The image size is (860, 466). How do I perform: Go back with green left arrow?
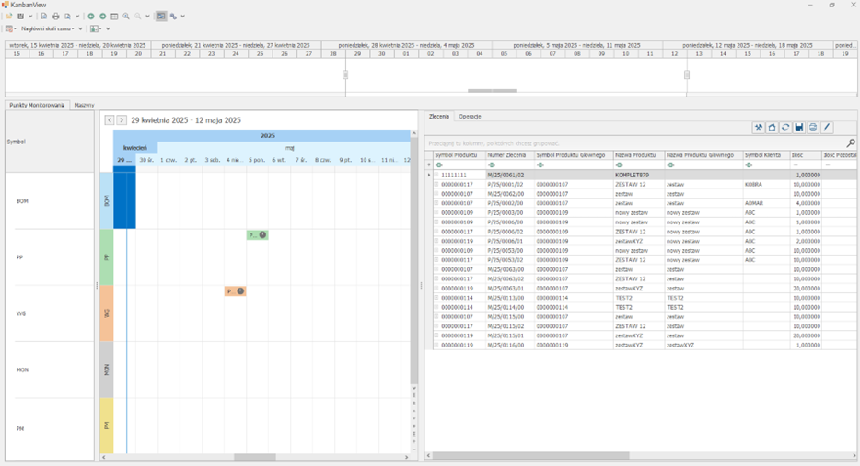[91, 17]
